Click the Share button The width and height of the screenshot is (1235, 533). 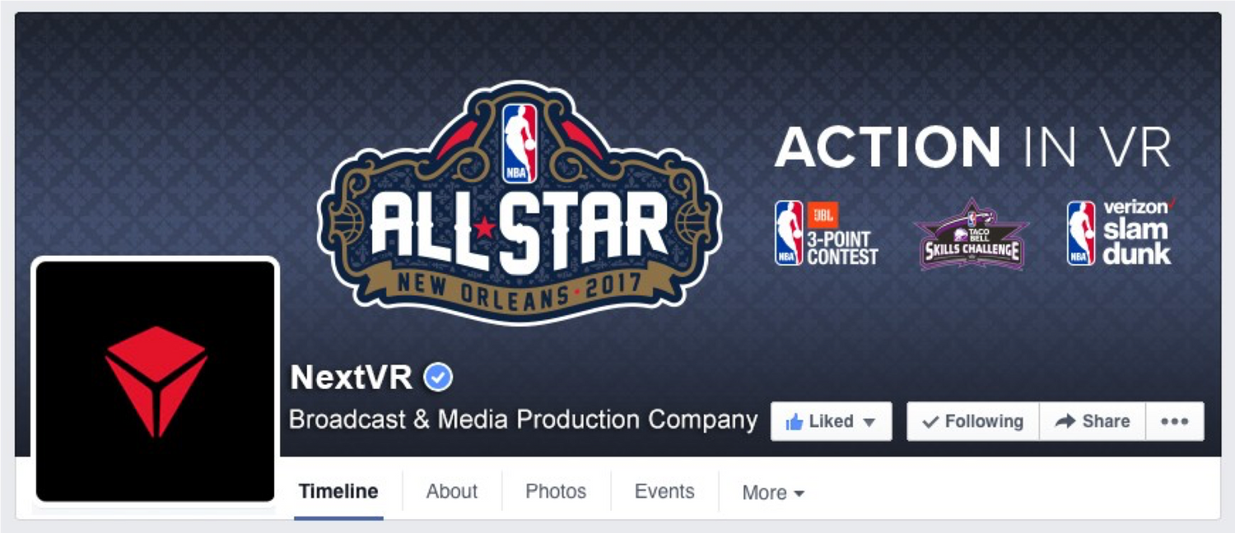[x=1093, y=421]
